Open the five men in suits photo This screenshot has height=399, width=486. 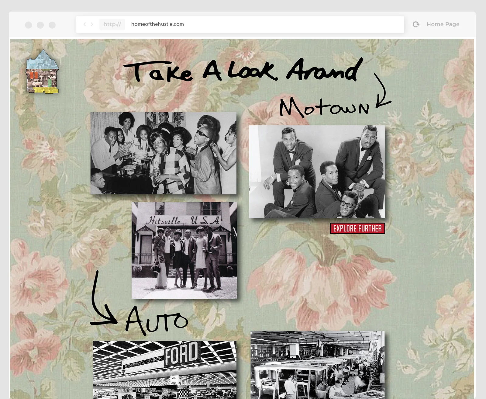point(317,172)
